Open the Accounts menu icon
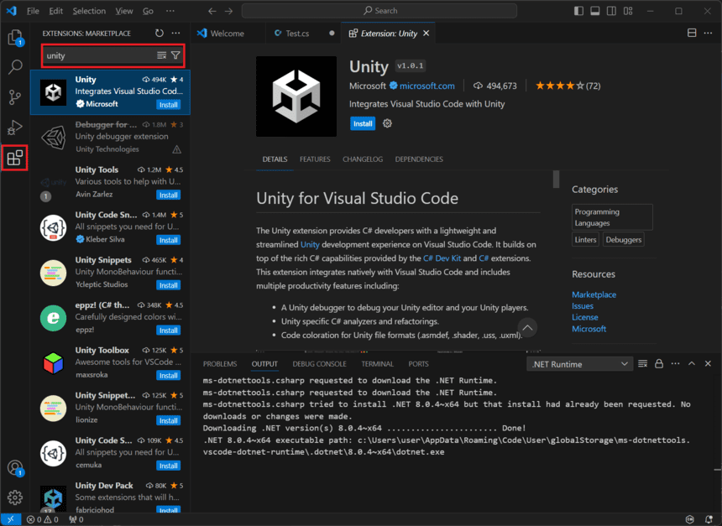 15,468
